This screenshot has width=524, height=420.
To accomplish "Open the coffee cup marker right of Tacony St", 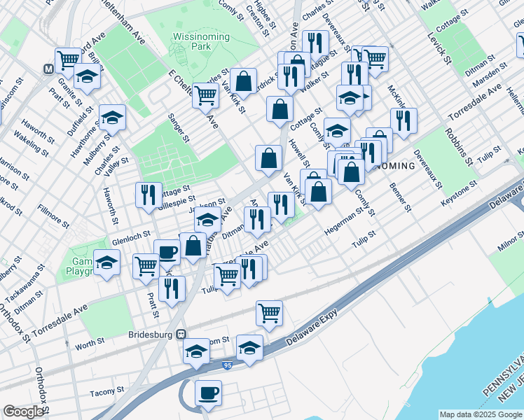I will pos(208,394).
